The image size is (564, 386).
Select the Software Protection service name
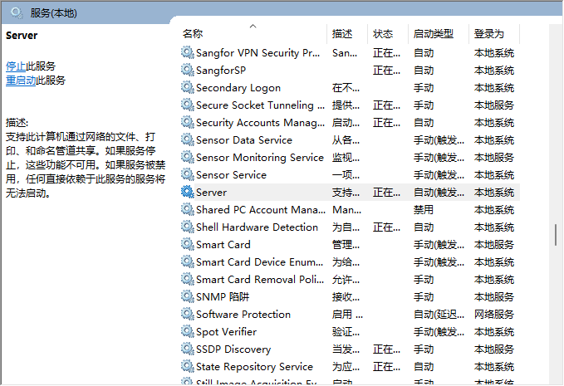pos(243,315)
